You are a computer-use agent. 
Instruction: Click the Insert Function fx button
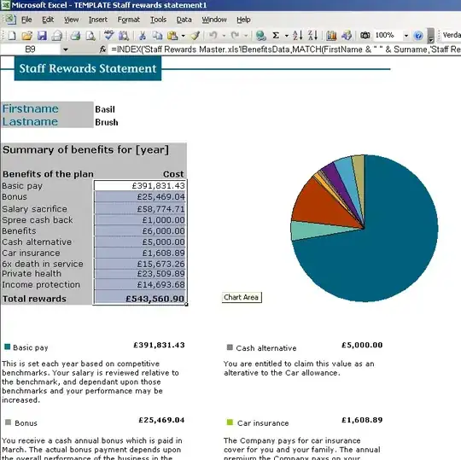tap(102, 49)
